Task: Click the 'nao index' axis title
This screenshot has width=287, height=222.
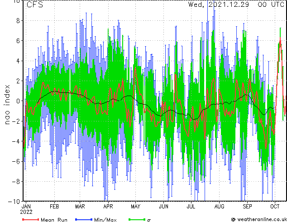Action: (x=7, y=105)
